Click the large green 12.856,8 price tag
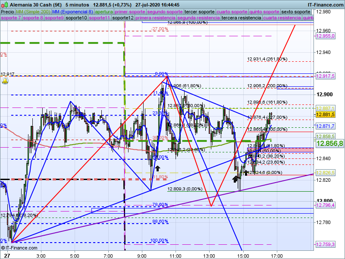The height and width of the screenshot is (259, 345). point(329,144)
